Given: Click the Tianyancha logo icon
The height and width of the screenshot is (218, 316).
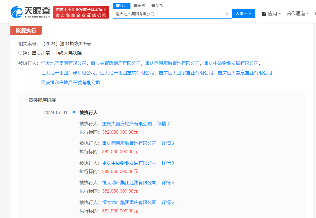Looking at the screenshot, I should click(x=17, y=12).
